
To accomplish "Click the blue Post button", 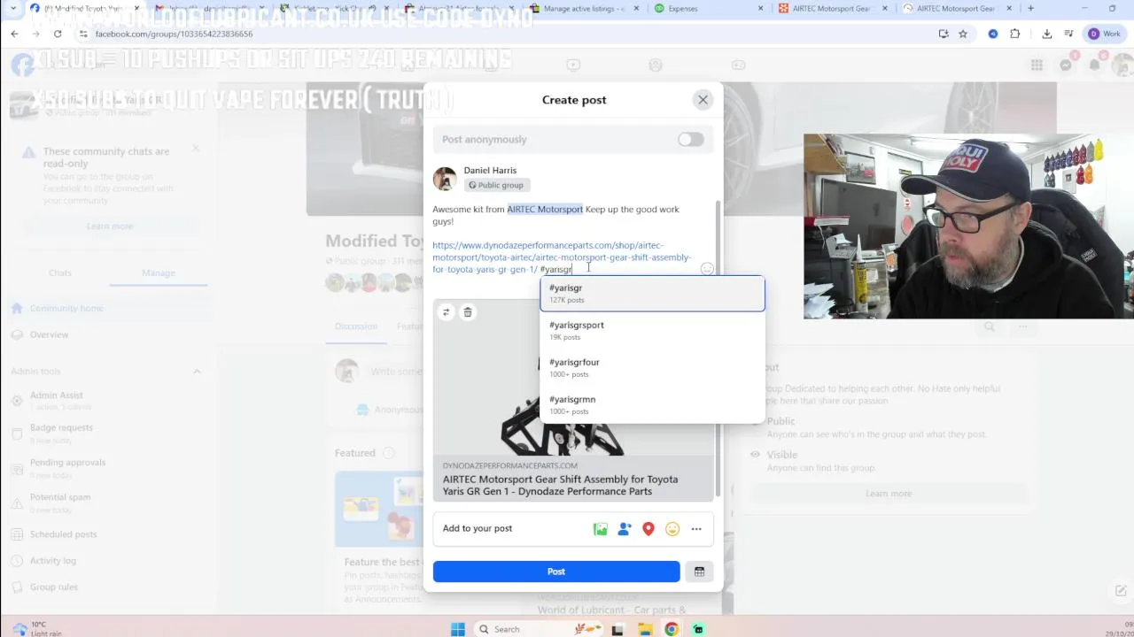I will (x=556, y=572).
